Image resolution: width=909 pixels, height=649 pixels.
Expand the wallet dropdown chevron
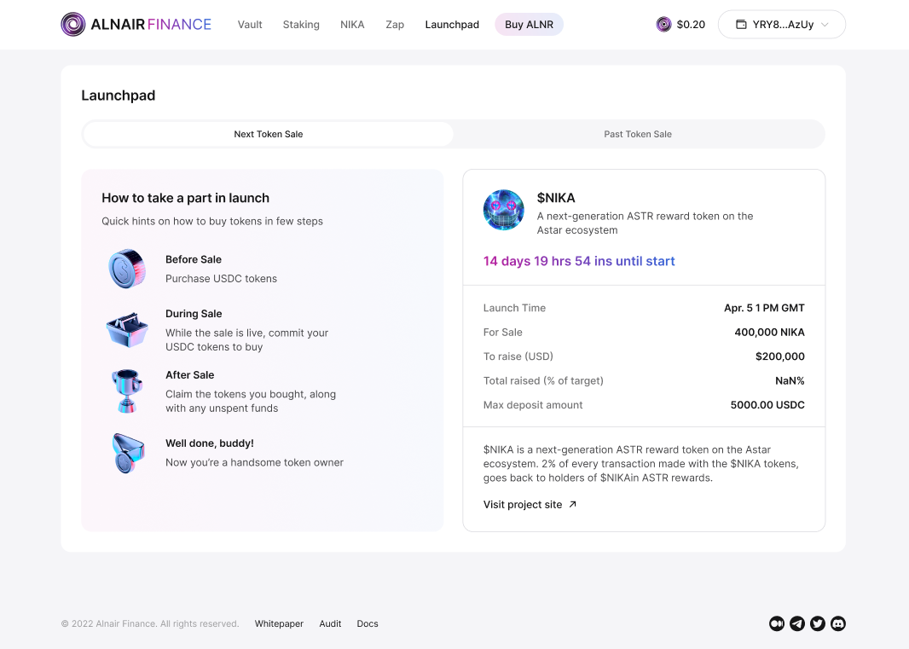coord(825,25)
